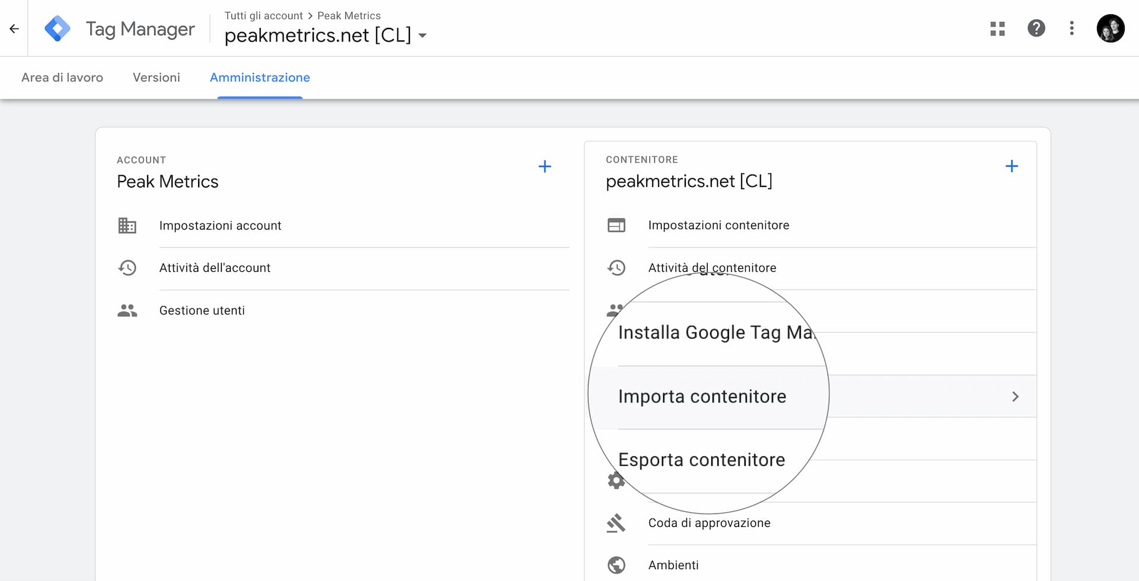
Task: Expand the Importa contenitore chevron
Action: [x=1015, y=396]
